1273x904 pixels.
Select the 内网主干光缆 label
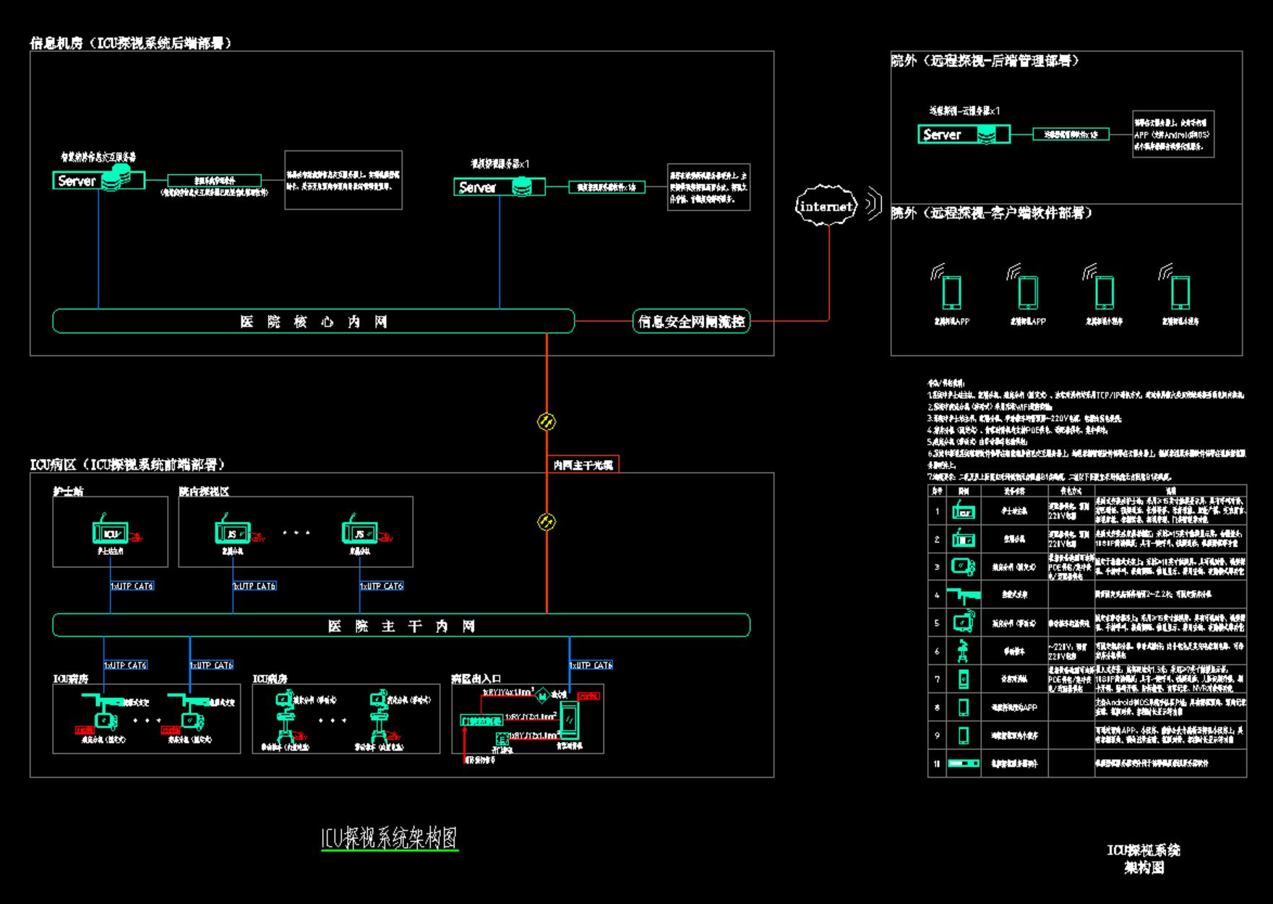(x=583, y=465)
